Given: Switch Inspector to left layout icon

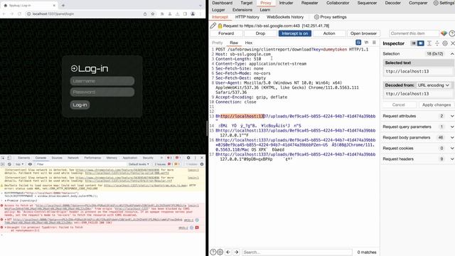Looking at the screenshot, I should tap(414, 43).
